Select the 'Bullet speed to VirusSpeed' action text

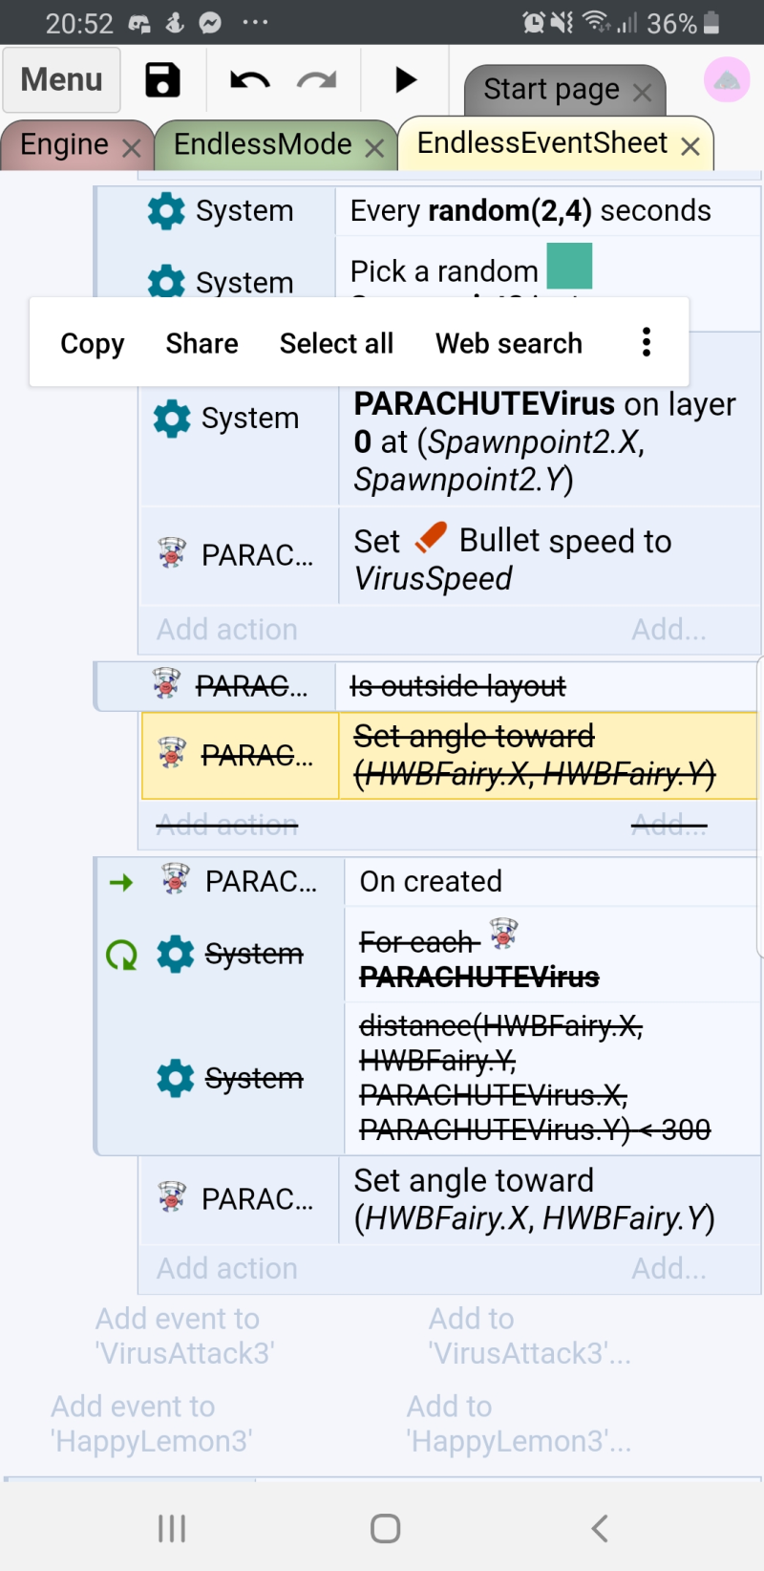513,559
